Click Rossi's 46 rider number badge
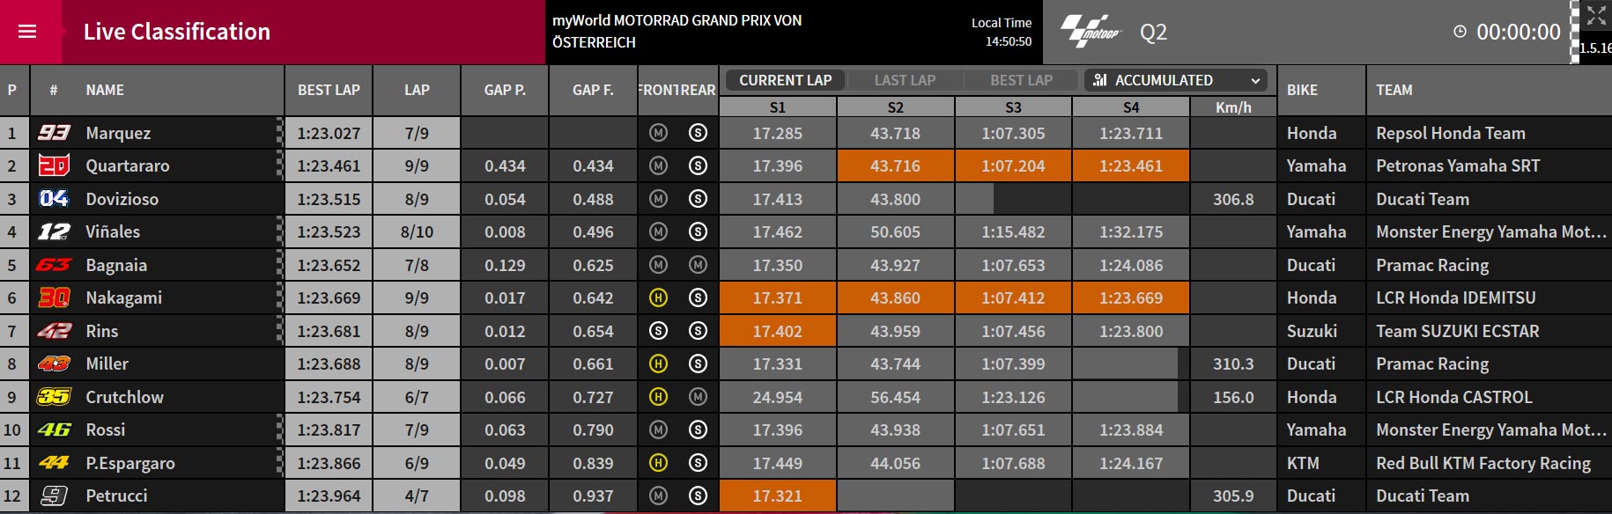 [x=54, y=430]
